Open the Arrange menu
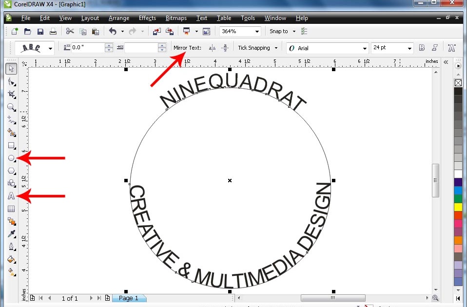467x307 pixels. (x=118, y=18)
